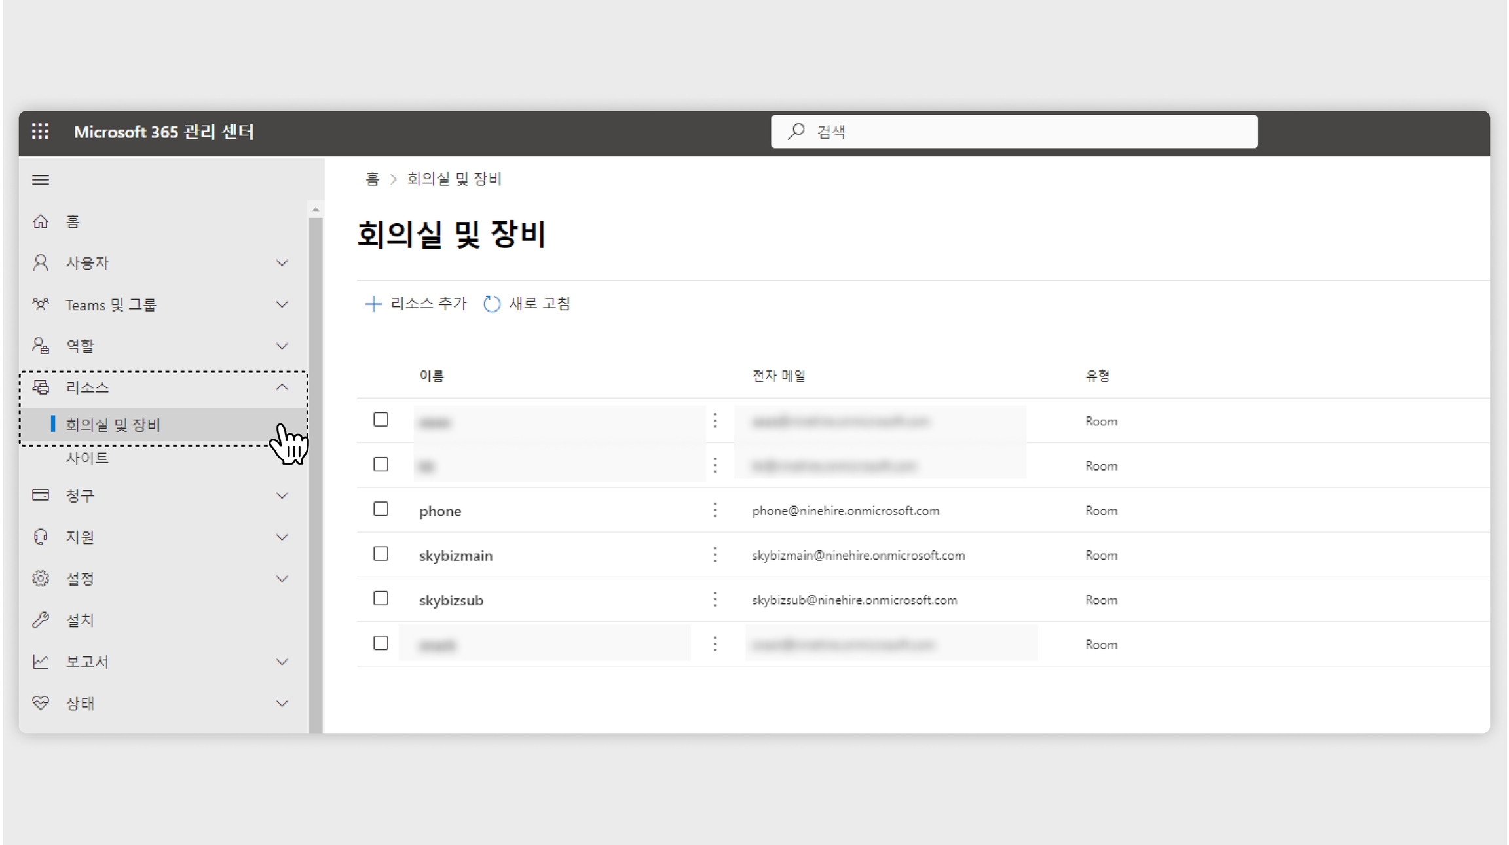
Task: Check the phone room checkbox
Action: coord(381,509)
